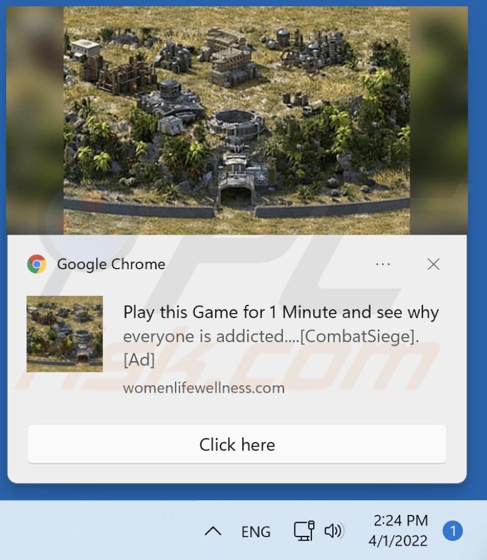
Task: Open the ENG language switcher
Action: tap(256, 532)
